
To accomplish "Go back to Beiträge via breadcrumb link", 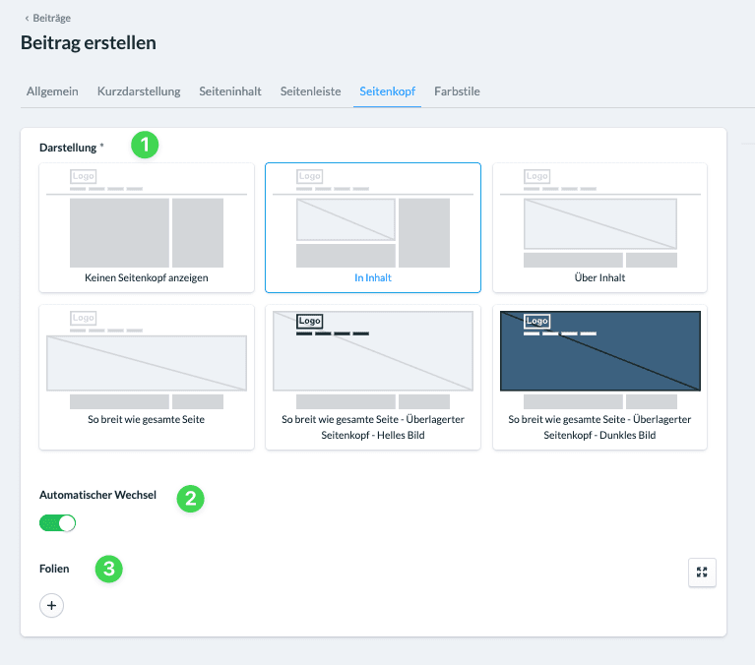I will [x=47, y=19].
